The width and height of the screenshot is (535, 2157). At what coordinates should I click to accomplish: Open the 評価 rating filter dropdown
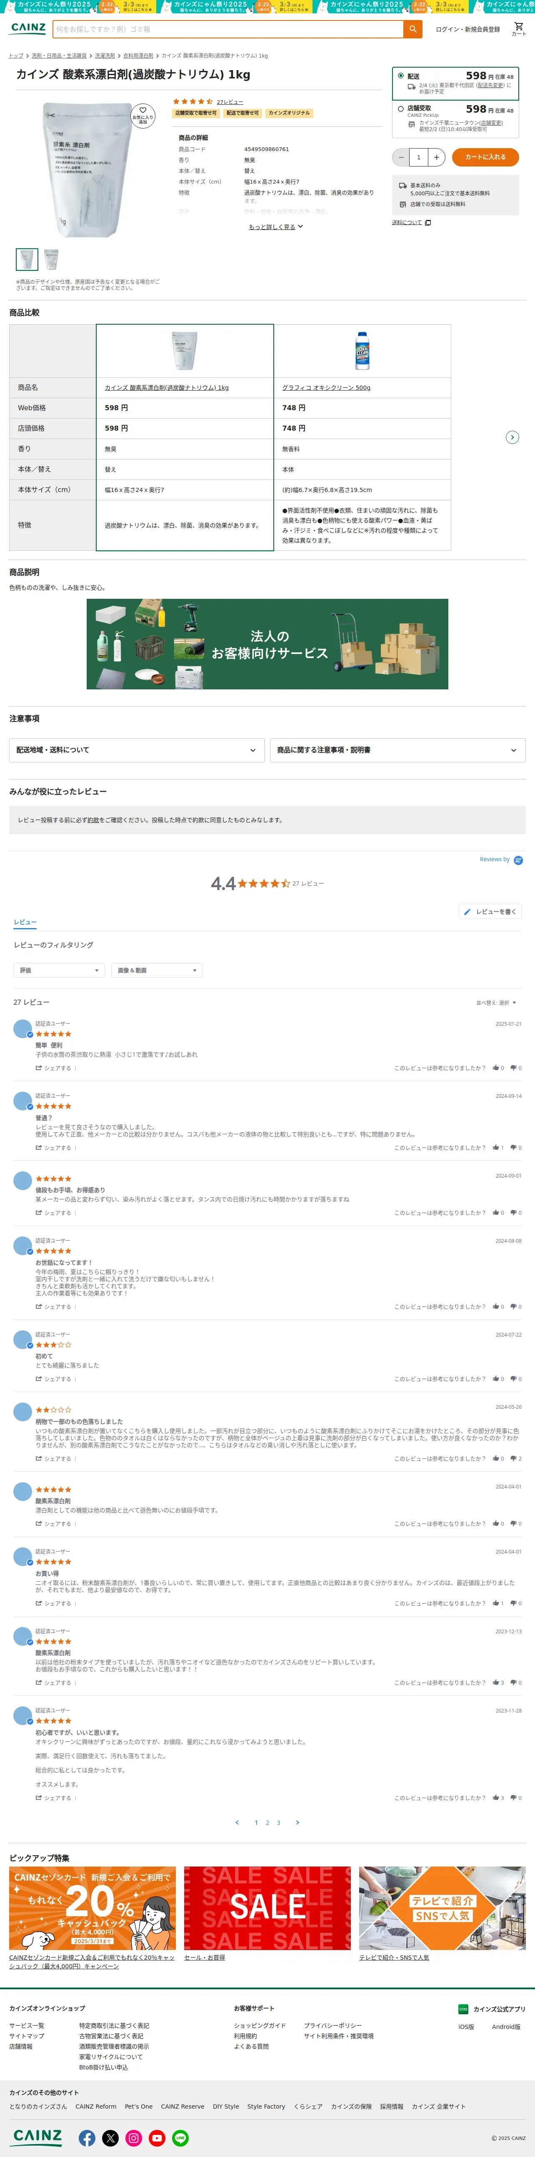[x=59, y=971]
